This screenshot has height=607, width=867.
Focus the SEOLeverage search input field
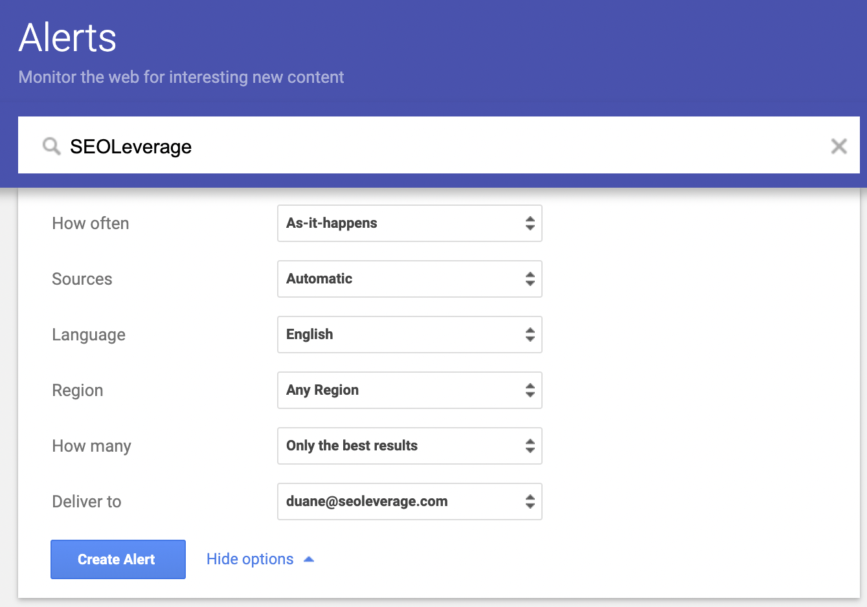(440, 146)
